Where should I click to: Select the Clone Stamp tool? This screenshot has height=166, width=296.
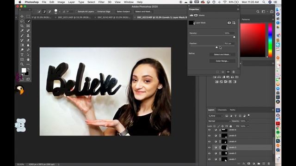click(28, 36)
